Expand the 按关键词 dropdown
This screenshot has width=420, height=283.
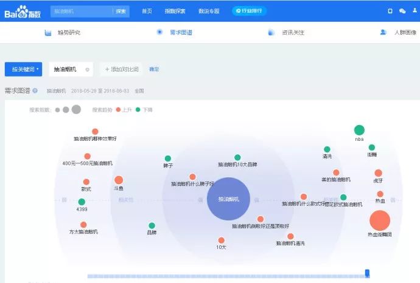(24, 69)
